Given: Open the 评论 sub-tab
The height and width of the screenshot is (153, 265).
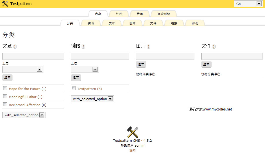Looking at the screenshot, I should coord(195,23).
